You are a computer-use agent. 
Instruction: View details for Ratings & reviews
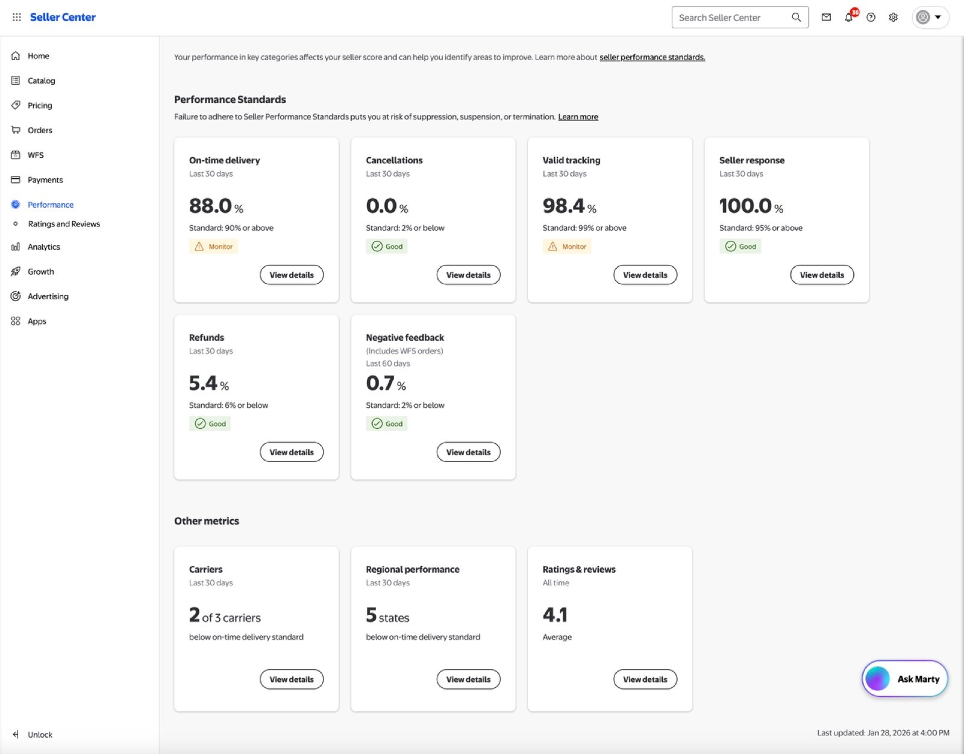(x=645, y=679)
